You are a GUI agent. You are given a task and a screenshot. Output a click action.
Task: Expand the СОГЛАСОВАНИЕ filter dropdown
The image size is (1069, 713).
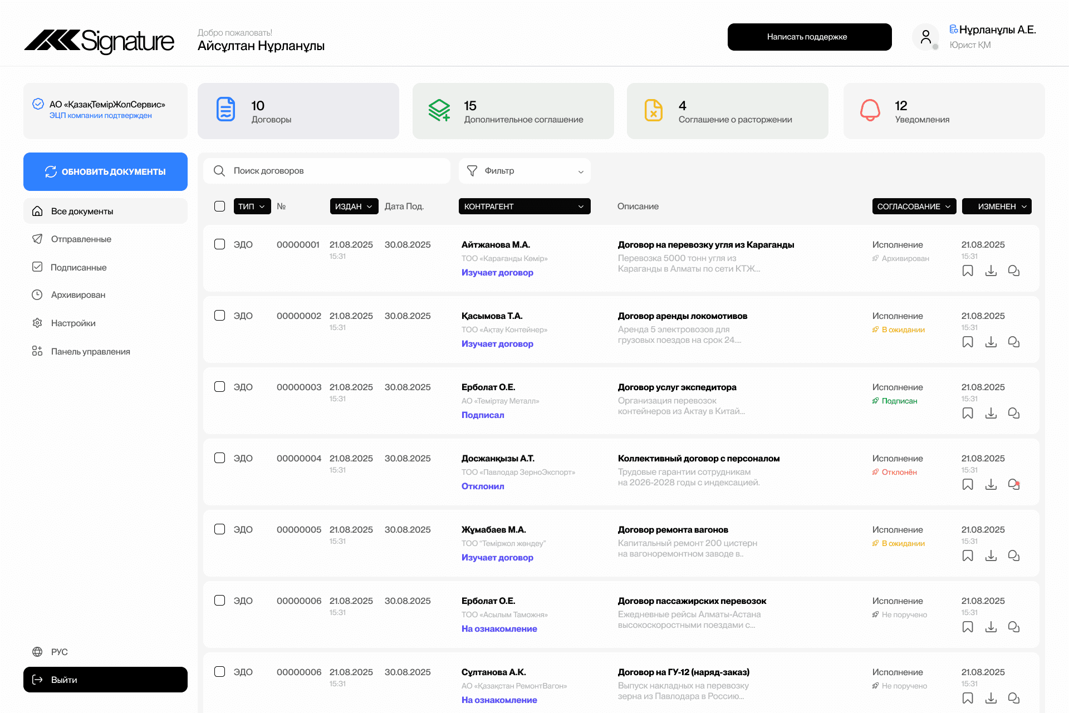pos(914,206)
